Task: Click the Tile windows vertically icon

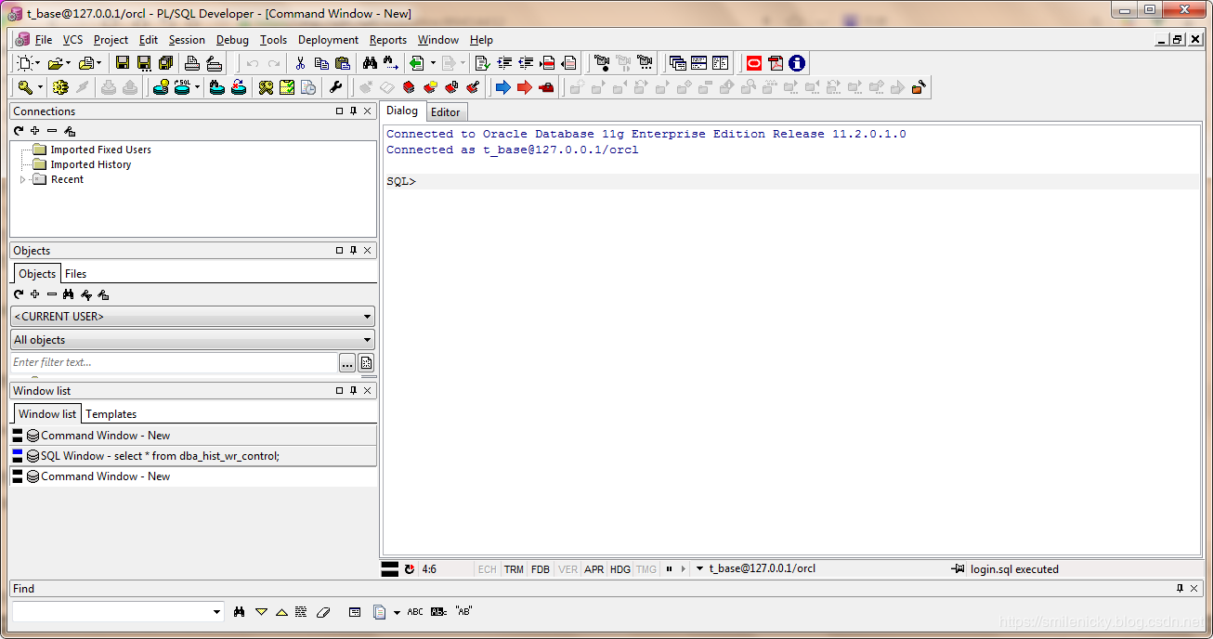Action: (720, 63)
